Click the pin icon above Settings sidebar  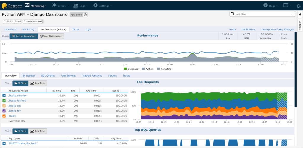(300, 15)
